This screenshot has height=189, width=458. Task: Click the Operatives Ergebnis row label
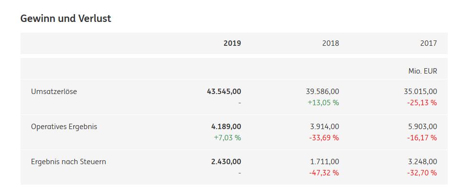point(64,127)
